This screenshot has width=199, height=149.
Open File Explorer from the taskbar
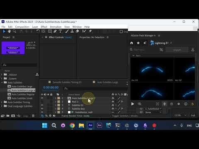(x=81, y=125)
